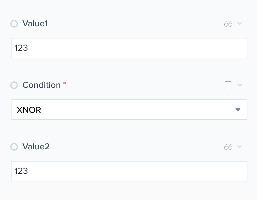Click the 123 text inside Value2 box
This screenshot has width=257, height=200.
point(21,171)
